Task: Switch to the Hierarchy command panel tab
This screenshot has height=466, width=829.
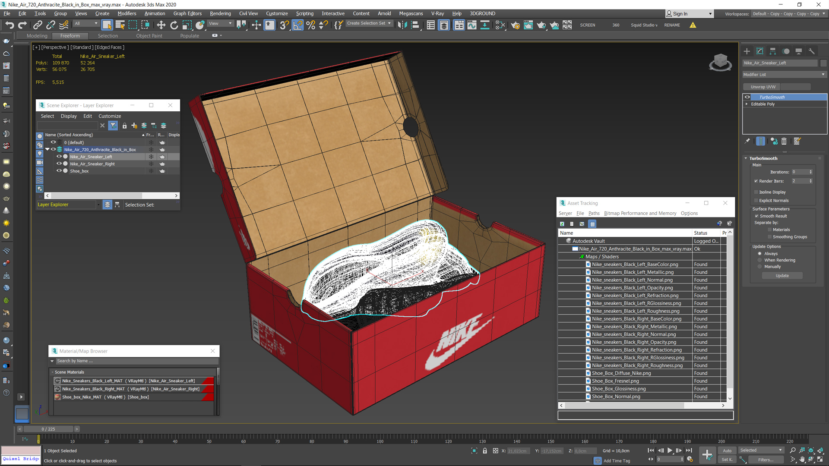Action: coord(773,51)
